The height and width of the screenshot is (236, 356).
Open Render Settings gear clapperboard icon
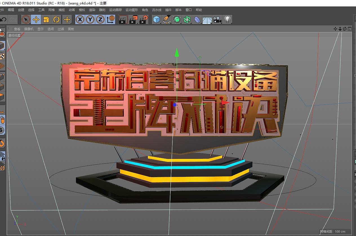[144, 19]
